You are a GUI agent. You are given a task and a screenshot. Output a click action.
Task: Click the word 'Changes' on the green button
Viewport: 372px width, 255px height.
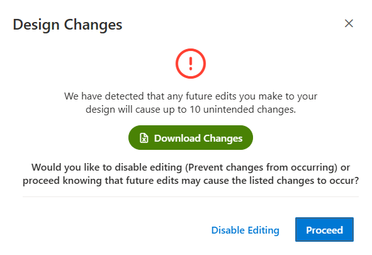[223, 139]
